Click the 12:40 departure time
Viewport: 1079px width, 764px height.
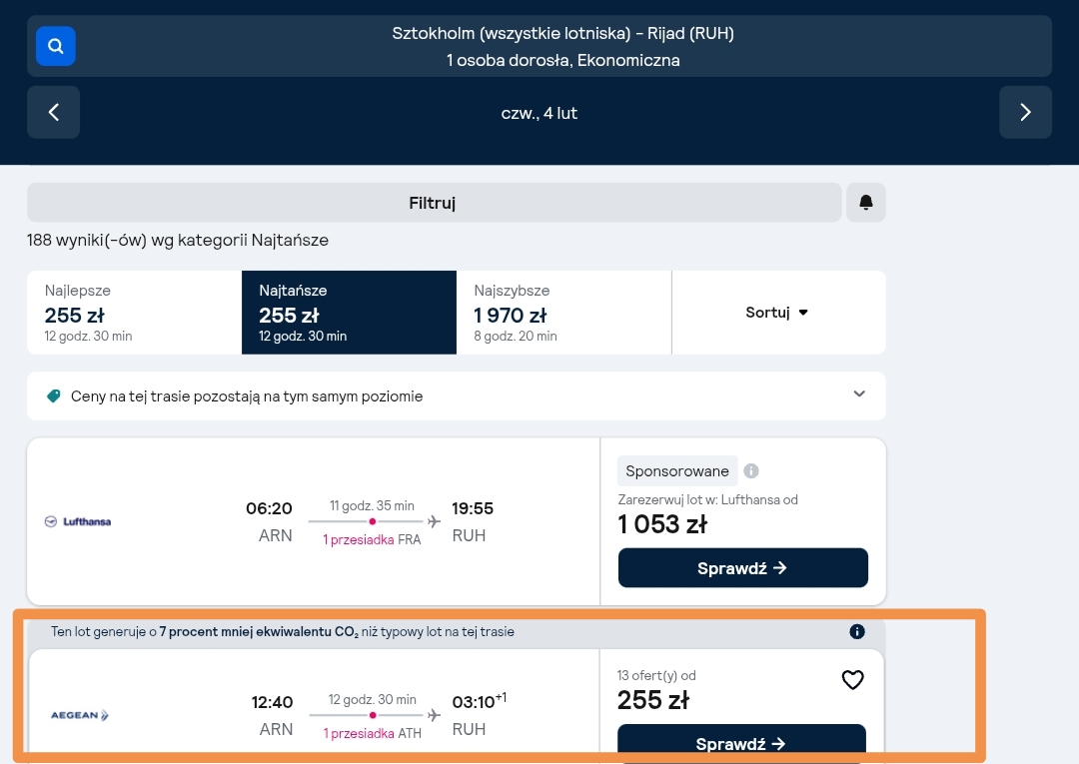point(272,702)
